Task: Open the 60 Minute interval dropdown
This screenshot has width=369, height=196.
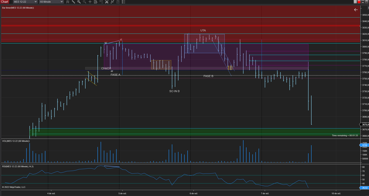Action: point(52,2)
